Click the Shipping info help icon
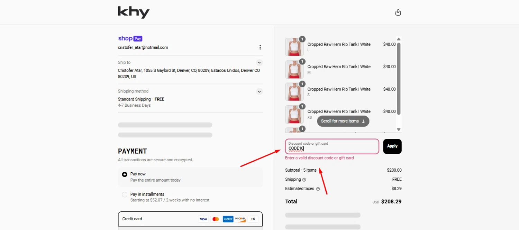 click(304, 180)
